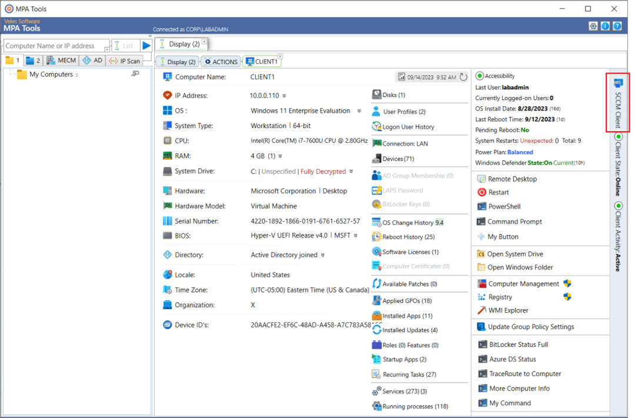Click in Computer Name or IP address field
This screenshot has height=418, width=635.
coord(56,46)
